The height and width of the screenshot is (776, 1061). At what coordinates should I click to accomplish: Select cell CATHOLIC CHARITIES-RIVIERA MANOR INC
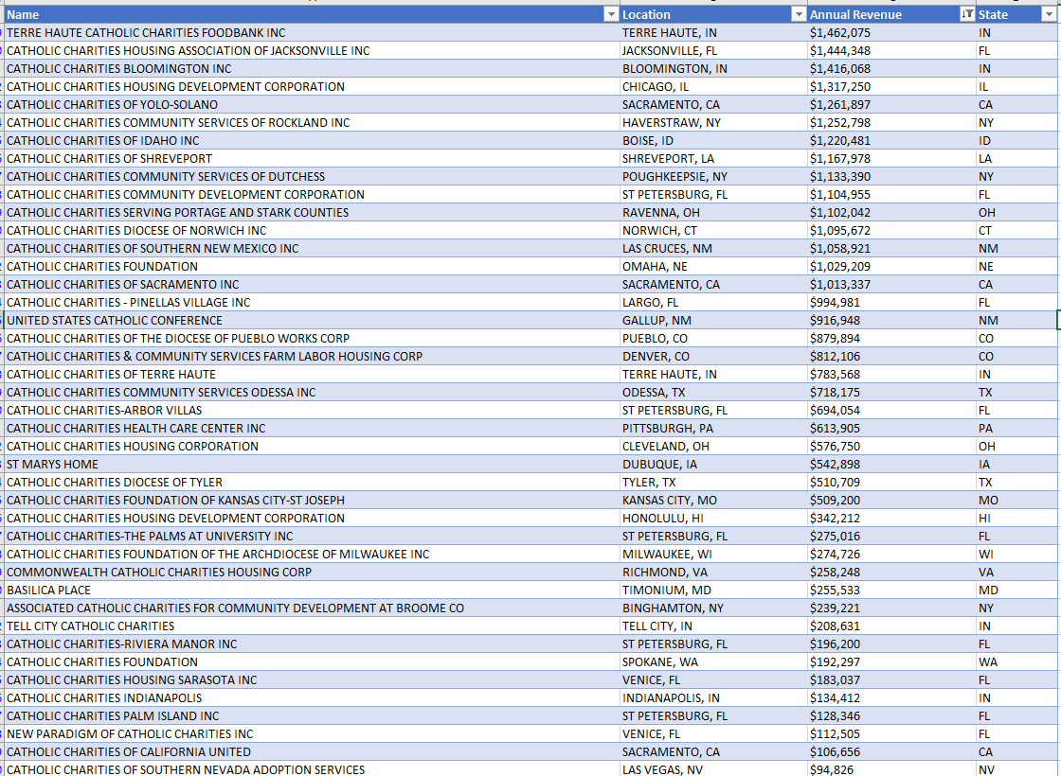(312, 644)
